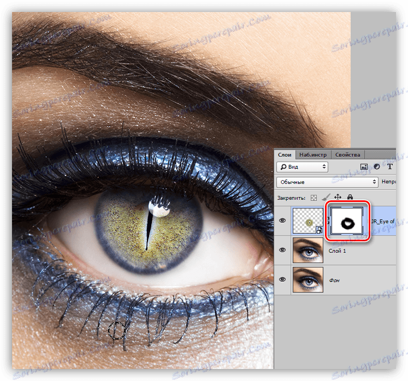Hide the JR_Eye smart object layer
Image resolution: width=408 pixels, height=381 pixels.
282,221
